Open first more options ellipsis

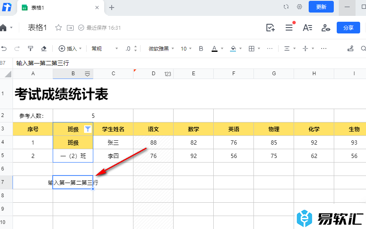[x=270, y=48]
